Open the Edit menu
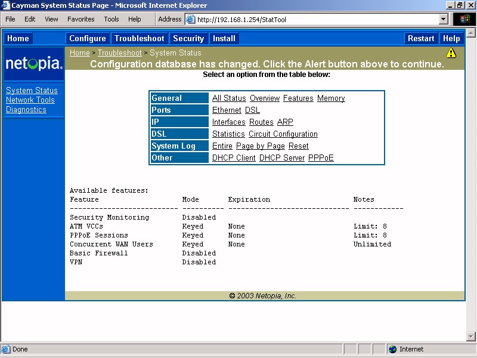The image size is (477, 358). [x=30, y=19]
